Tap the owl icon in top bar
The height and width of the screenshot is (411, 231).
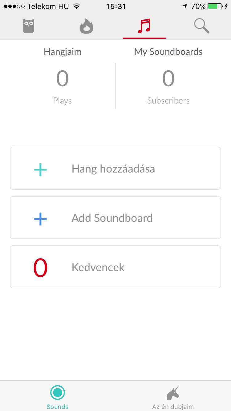(x=29, y=26)
